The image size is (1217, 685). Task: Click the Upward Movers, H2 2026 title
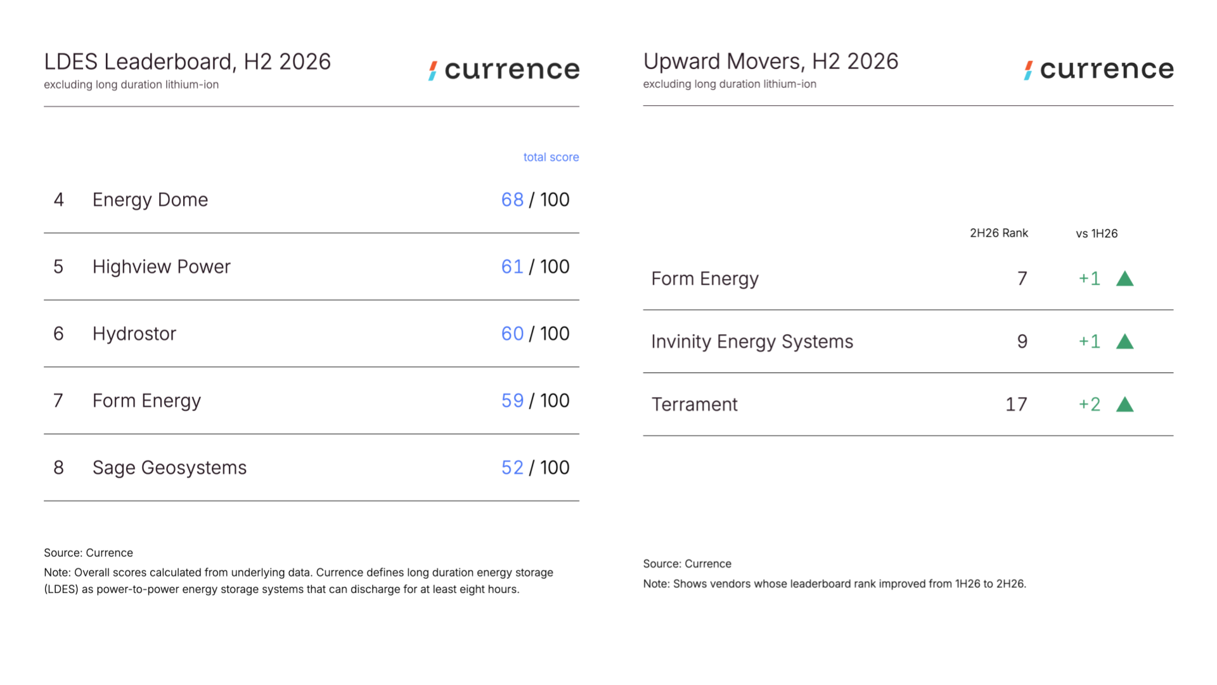click(x=771, y=61)
